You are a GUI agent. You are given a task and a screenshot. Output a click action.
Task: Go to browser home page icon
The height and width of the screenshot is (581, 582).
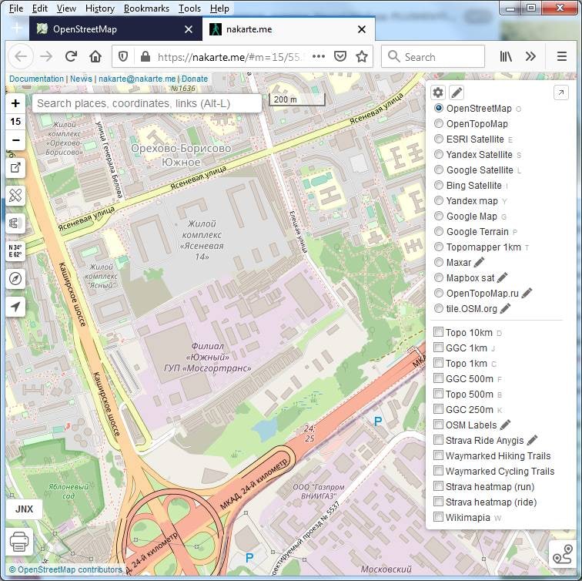click(x=95, y=56)
